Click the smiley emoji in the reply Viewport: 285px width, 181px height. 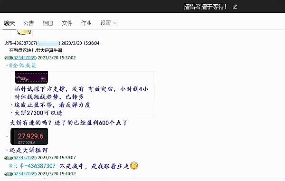tap(134, 165)
